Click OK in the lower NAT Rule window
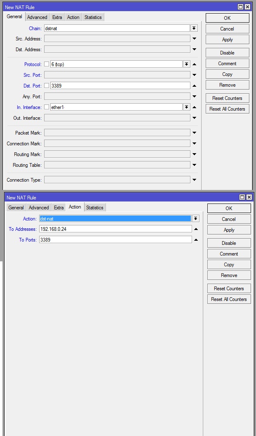The width and height of the screenshot is (256, 436). pyautogui.click(x=229, y=208)
